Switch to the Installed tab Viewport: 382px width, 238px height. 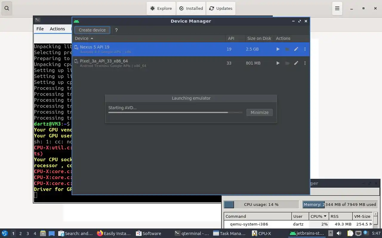[x=191, y=8]
